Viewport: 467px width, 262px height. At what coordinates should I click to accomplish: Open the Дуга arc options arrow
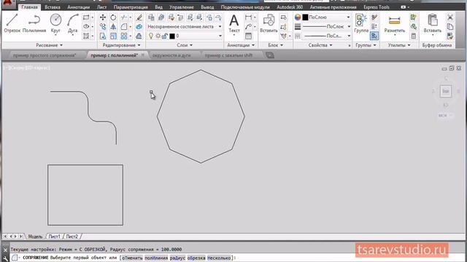tap(72, 35)
